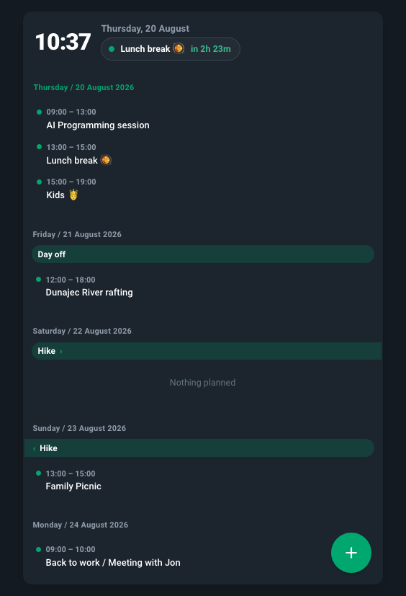Image resolution: width=406 pixels, height=596 pixels.
Task: Click the 10:37 clock display
Action: coord(63,41)
